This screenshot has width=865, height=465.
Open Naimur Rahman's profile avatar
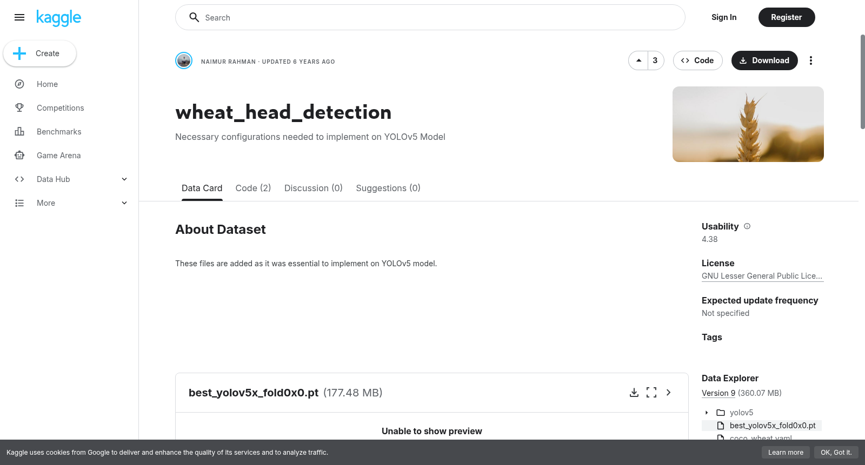(184, 60)
